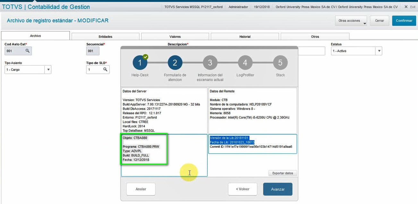Click the Sistema operativo: Windows 8 line
418x204 pixels.
[233, 109]
